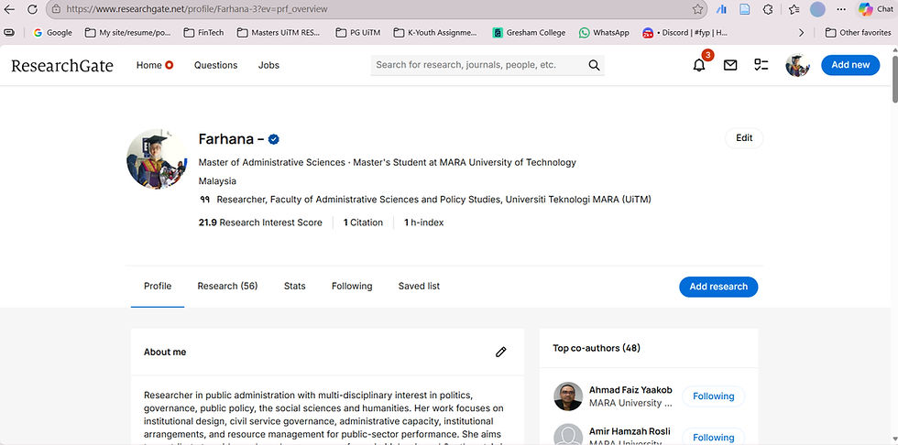Image resolution: width=898 pixels, height=445 pixels.
Task: Bookmark the page with the star icon
Action: pos(697,9)
